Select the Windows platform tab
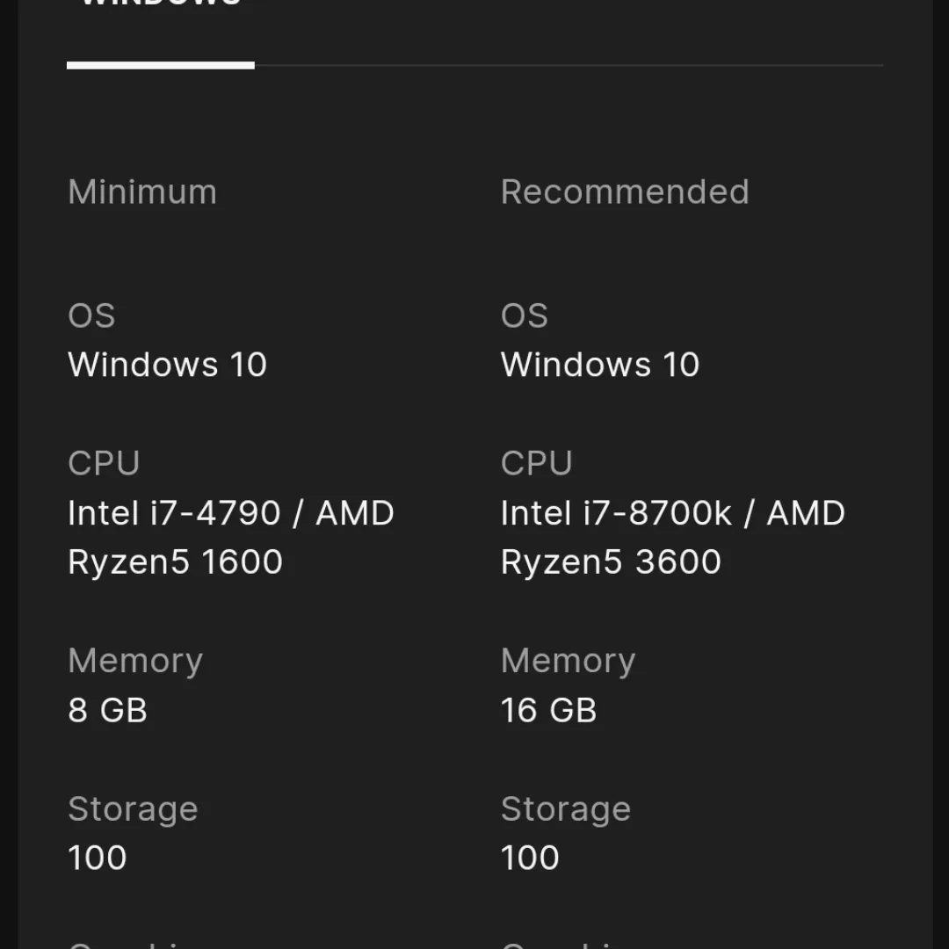 (161, 4)
